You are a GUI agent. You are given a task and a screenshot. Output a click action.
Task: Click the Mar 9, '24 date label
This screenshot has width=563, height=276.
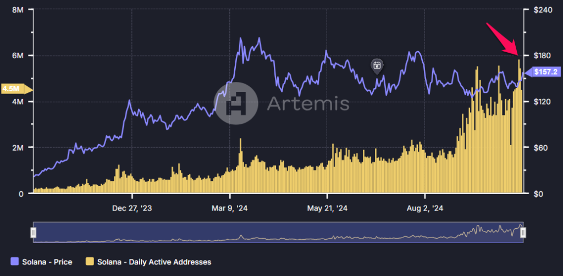pos(230,208)
